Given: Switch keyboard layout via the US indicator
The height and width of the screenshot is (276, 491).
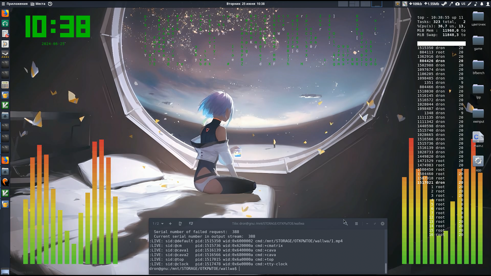Looking at the screenshot, I should [x=463, y=4].
